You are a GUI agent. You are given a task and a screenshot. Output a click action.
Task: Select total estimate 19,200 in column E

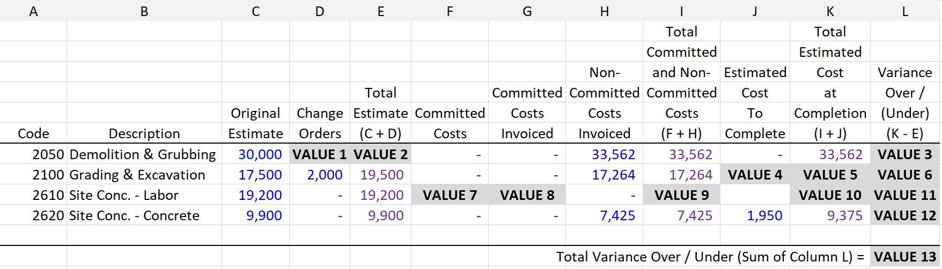tap(380, 195)
